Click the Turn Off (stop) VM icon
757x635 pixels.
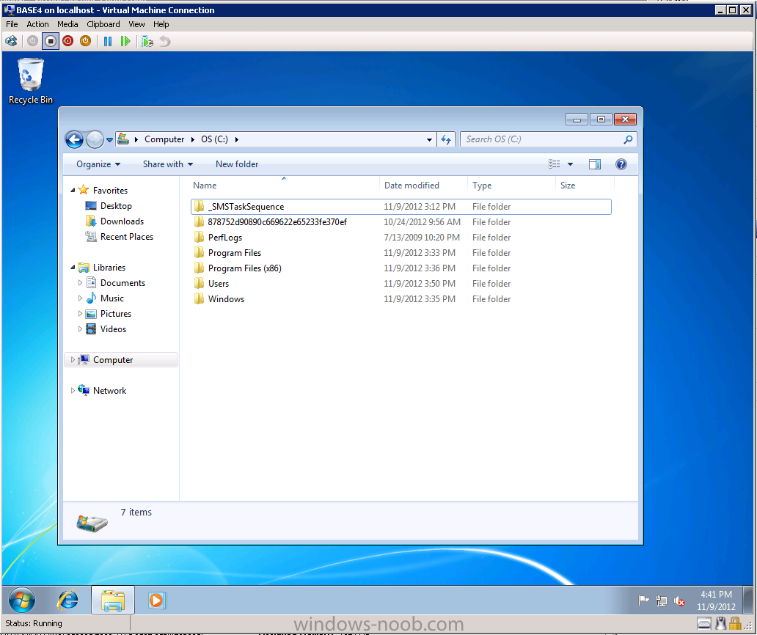(x=50, y=42)
